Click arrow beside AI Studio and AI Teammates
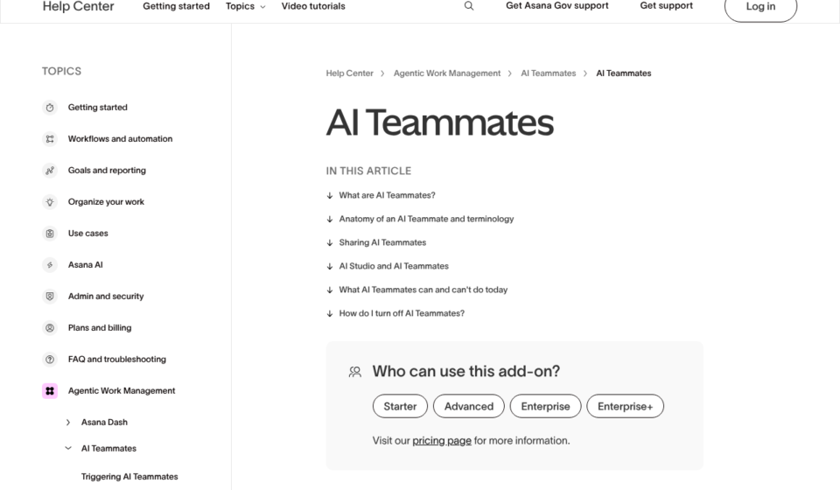Image resolution: width=840 pixels, height=490 pixels. coord(330,266)
